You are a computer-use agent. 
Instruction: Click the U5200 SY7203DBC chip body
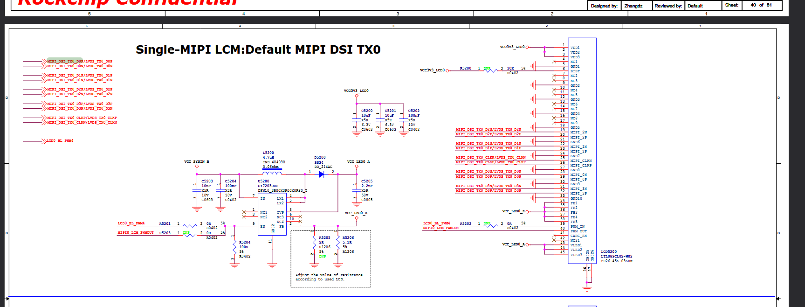coord(272,214)
